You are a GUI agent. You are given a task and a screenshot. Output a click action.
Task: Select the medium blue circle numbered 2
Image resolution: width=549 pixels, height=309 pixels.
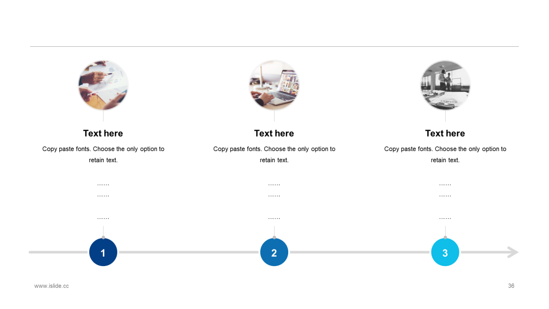pos(274,252)
